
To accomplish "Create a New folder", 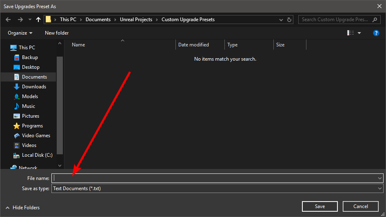I will (57, 33).
